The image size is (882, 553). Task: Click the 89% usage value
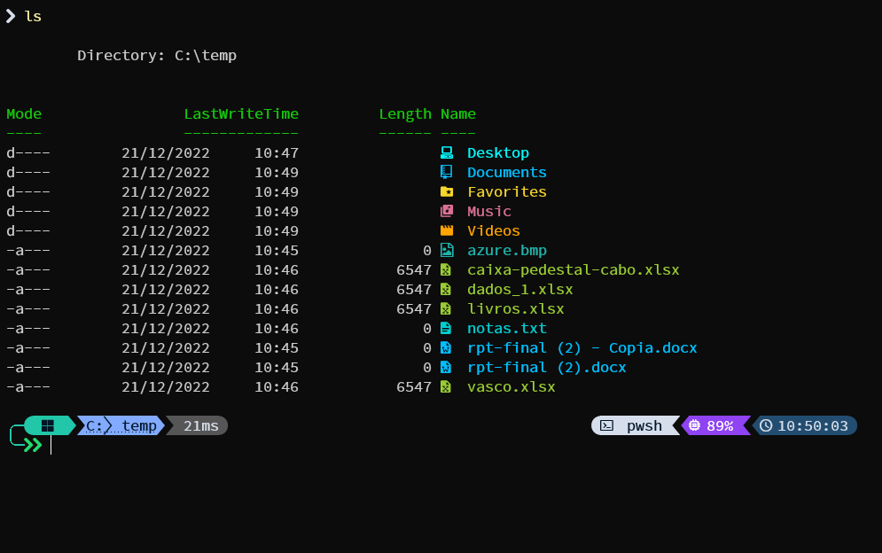(x=720, y=426)
